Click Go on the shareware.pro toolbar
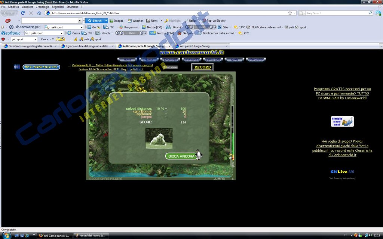Image resolution: width=383 pixels, height=239 pixels. (x=92, y=27)
